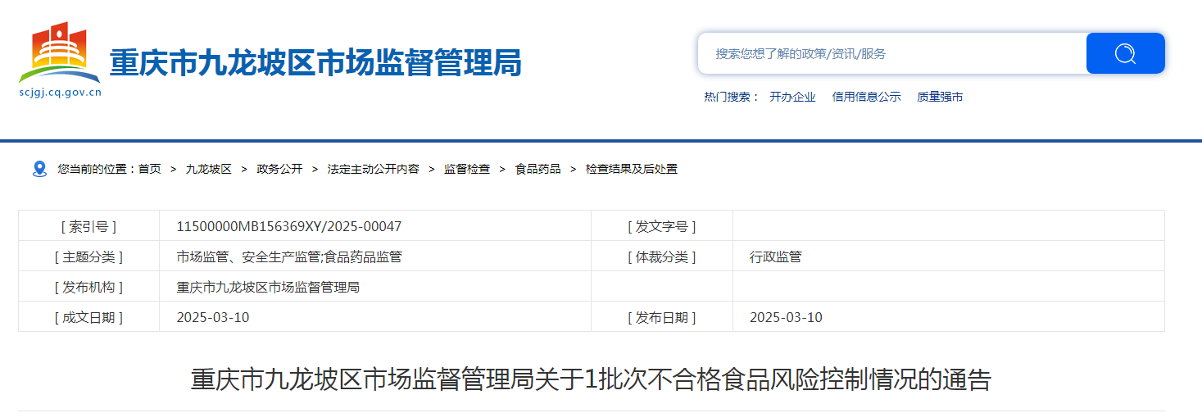Image resolution: width=1202 pixels, height=413 pixels.
Task: Open 法定主动公开内容 breadcrumb link
Action: (x=374, y=169)
